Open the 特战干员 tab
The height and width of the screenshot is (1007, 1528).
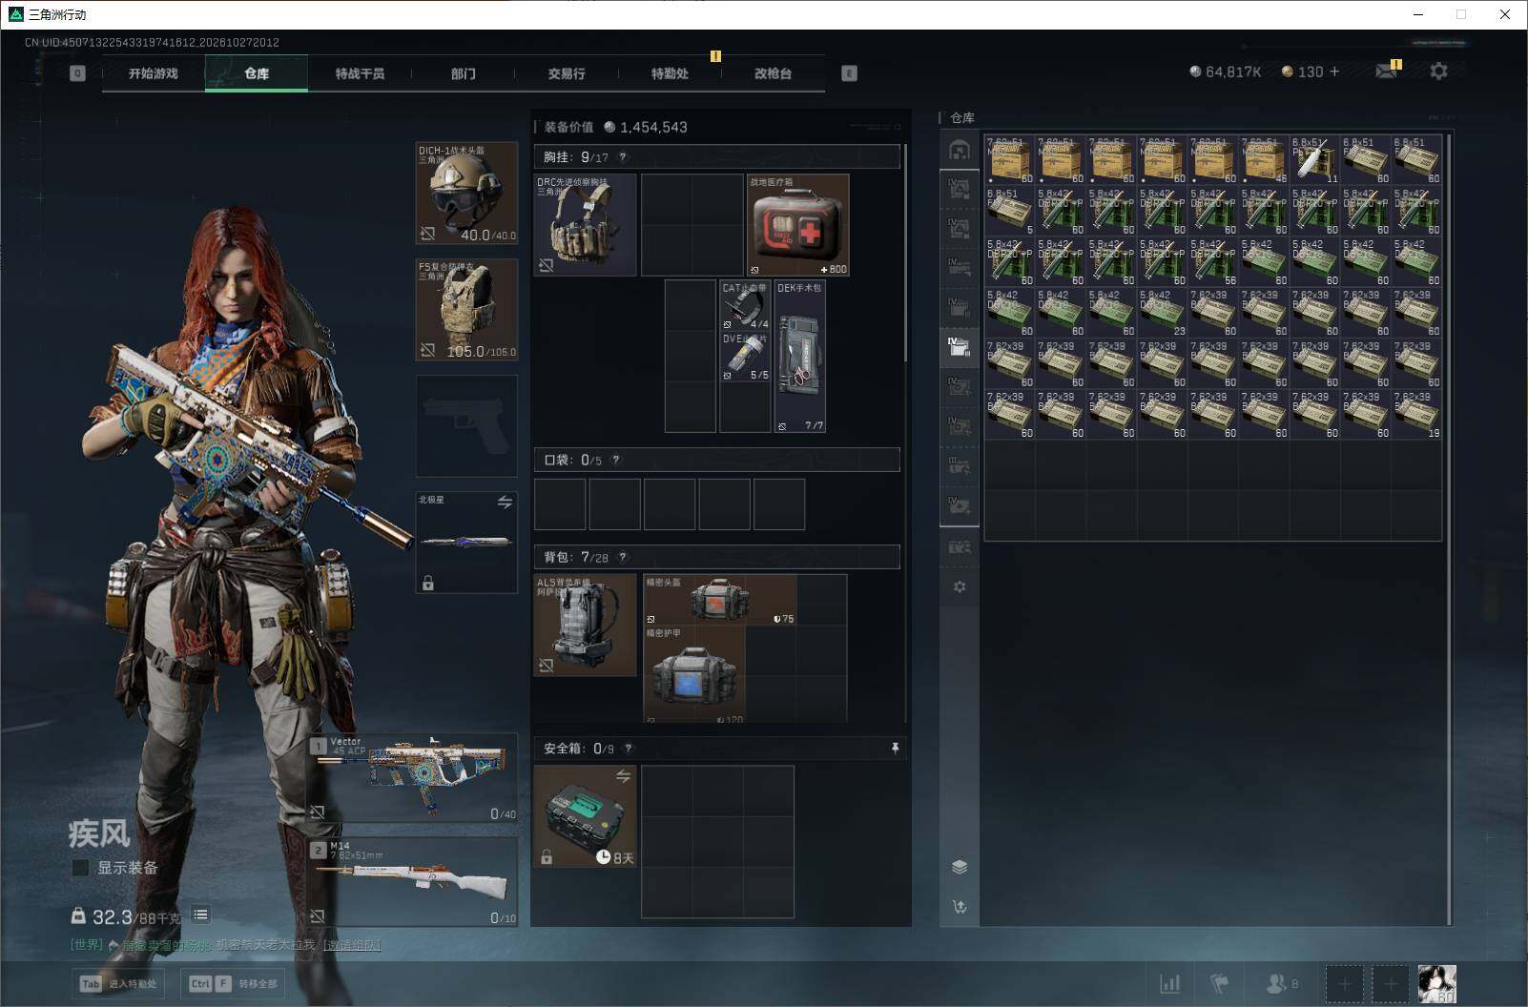pos(360,73)
